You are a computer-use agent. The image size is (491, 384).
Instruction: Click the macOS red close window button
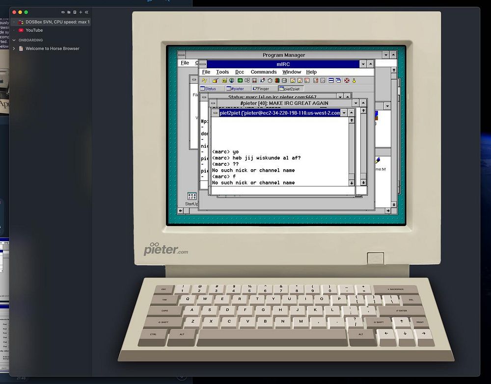pos(14,12)
